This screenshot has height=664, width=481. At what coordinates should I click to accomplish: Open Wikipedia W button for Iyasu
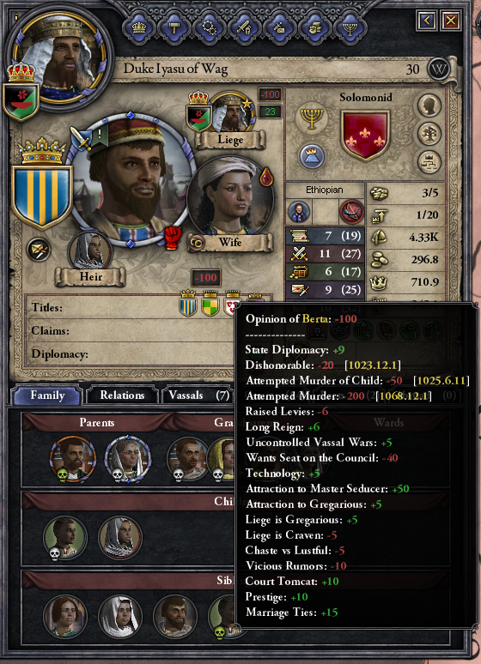click(x=438, y=69)
